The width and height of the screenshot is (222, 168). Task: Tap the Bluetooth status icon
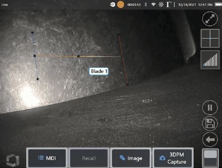(146, 4)
